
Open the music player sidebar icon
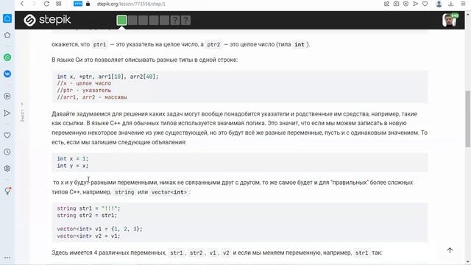[7, 96]
